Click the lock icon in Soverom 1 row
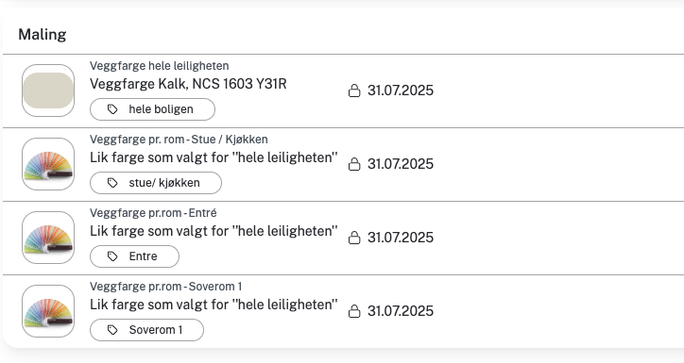Screen dimensions: 684x363 [x=354, y=311]
